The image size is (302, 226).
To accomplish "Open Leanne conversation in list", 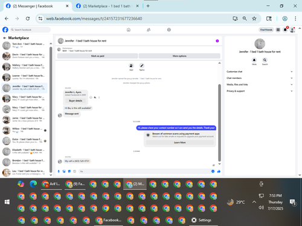I will (24, 77).
